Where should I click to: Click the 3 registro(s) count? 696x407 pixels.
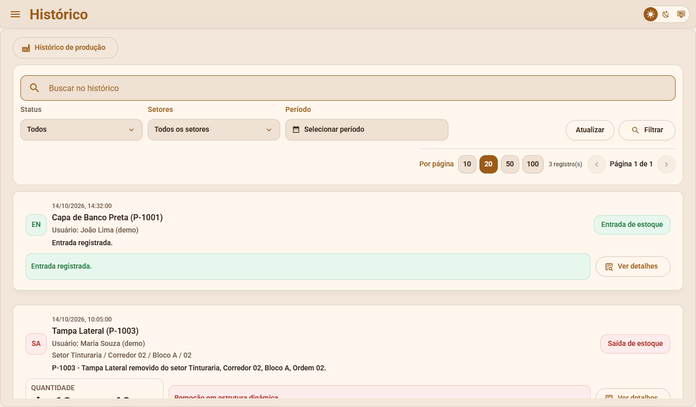click(x=566, y=164)
